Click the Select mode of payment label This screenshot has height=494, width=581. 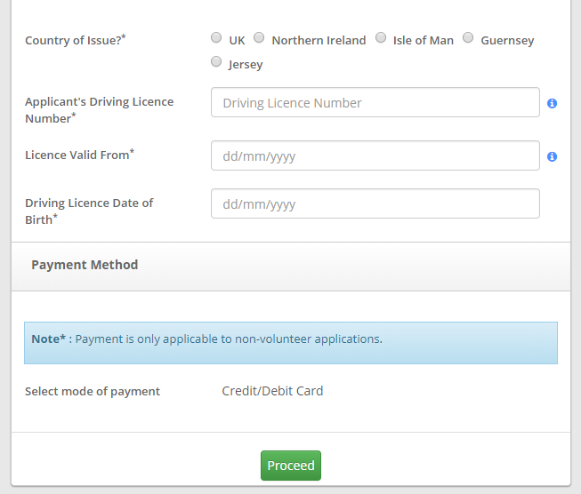(93, 391)
